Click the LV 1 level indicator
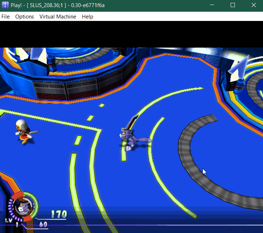263x233 pixels. point(12,222)
